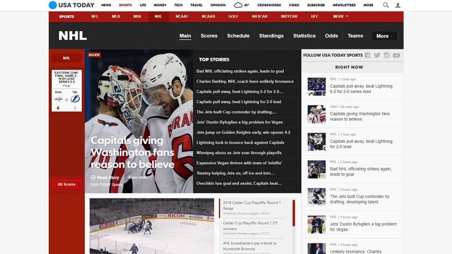
Task: Open USA TODAY Sports Instagram icon
Action: click(387, 55)
